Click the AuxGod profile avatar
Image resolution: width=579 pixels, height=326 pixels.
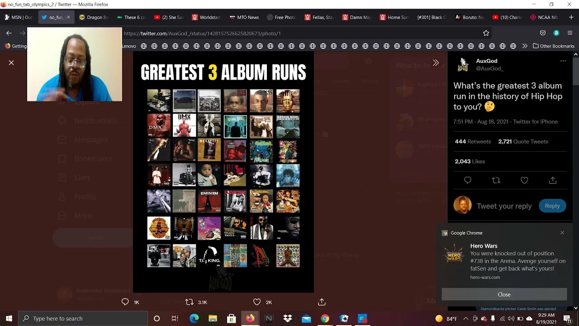click(463, 65)
